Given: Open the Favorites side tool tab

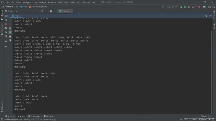Looking at the screenshot, I should pyautogui.click(x=2, y=106).
